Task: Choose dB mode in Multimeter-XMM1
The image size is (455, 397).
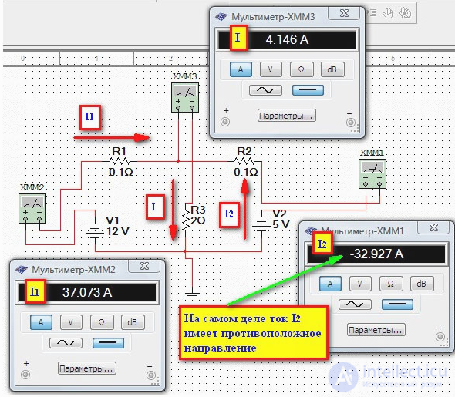Action: [421, 284]
